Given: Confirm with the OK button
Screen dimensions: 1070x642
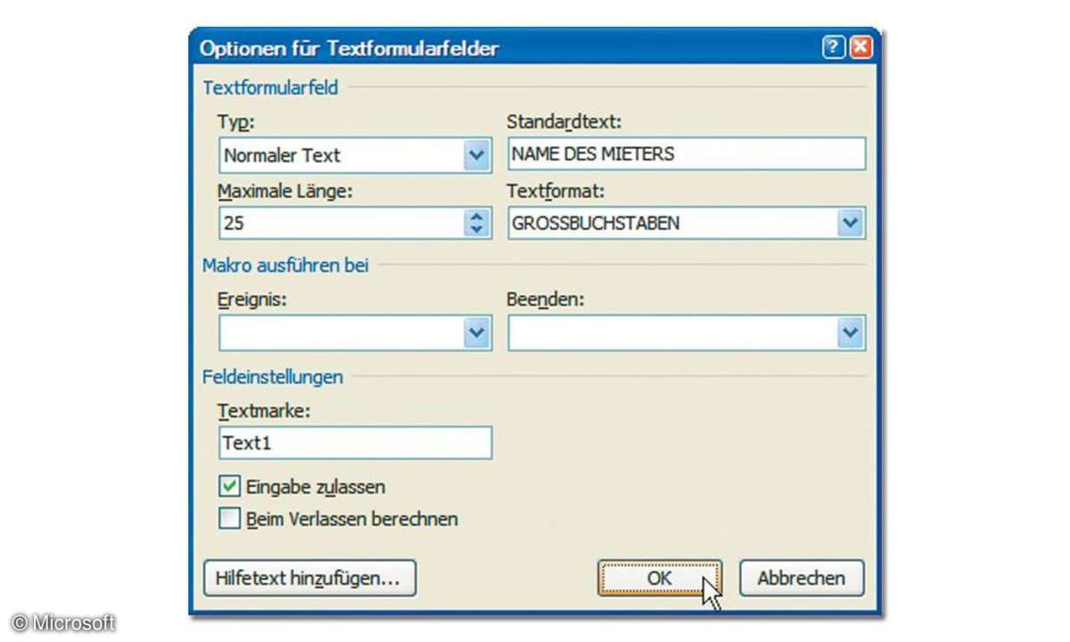Looking at the screenshot, I should (x=660, y=578).
